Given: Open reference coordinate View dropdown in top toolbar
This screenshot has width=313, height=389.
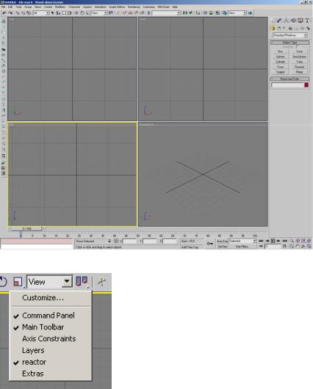Looking at the screenshot, I should 99,13.
